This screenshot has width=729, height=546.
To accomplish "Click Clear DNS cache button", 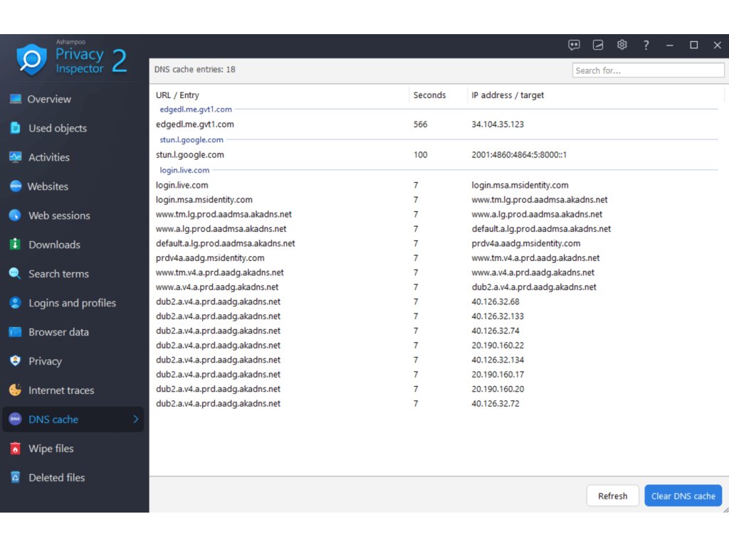I will tap(683, 496).
